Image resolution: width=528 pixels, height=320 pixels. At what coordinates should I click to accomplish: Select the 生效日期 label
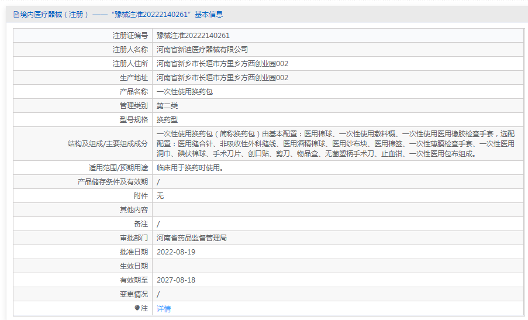[x=134, y=266]
